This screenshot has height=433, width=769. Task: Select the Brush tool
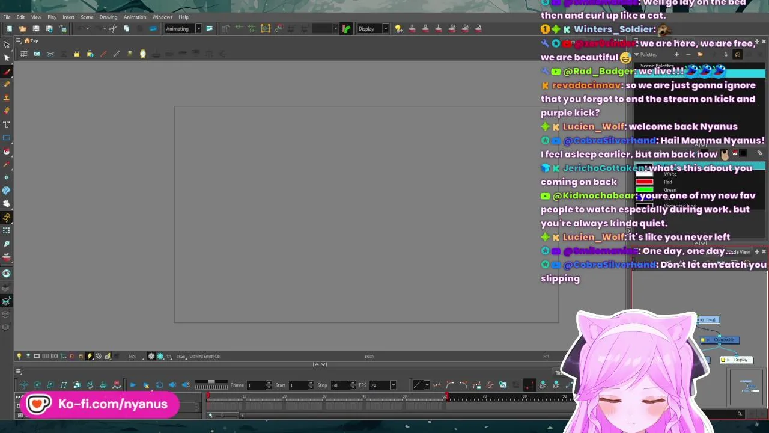tap(7, 71)
